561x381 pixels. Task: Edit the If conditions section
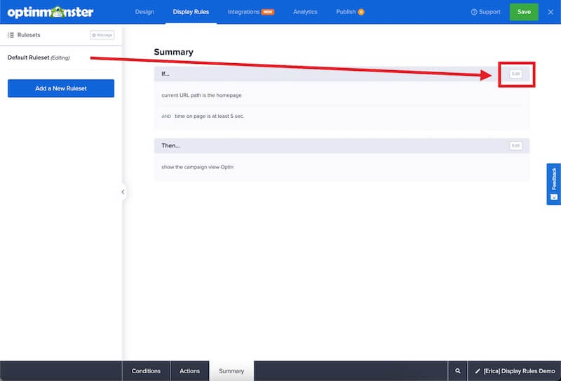516,74
